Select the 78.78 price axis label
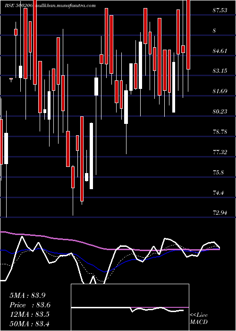This screenshot has width=236, height=331. click(220, 132)
